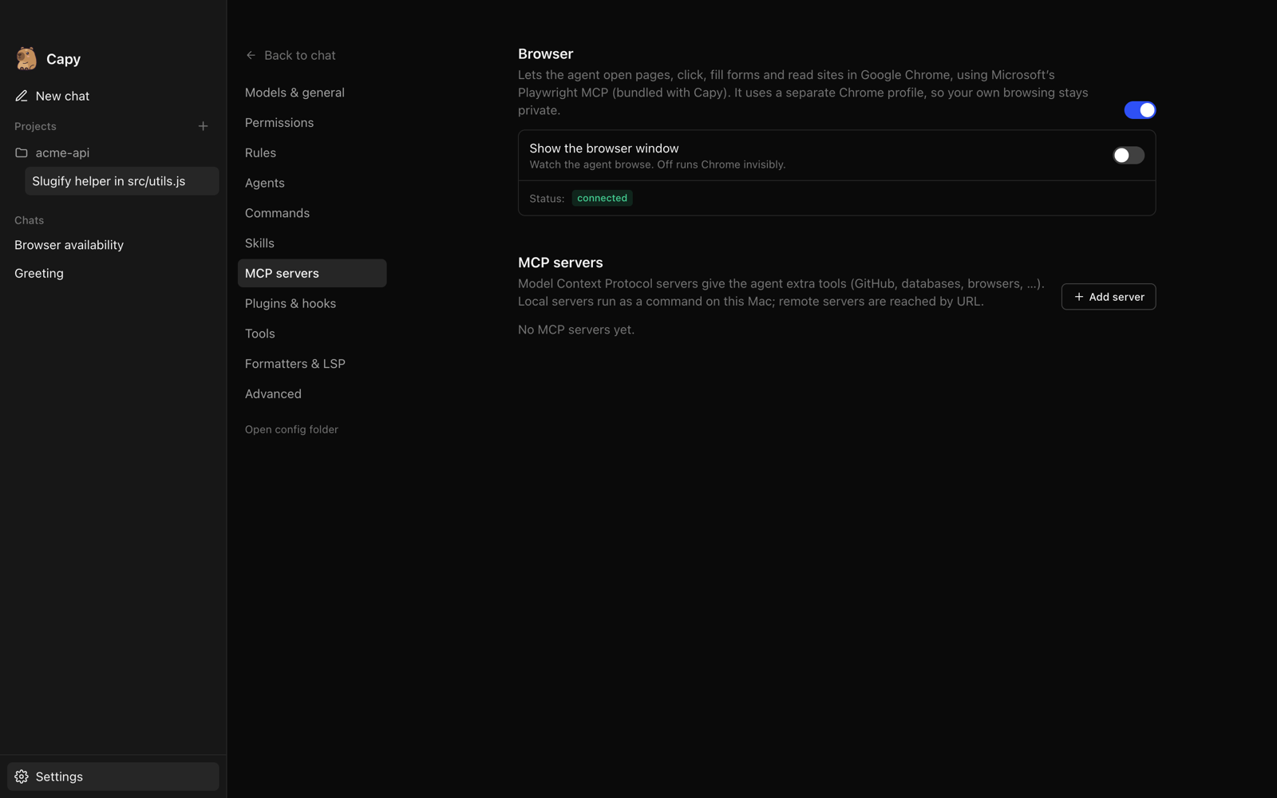
Task: Go to the Rules settings section
Action: pos(312,152)
